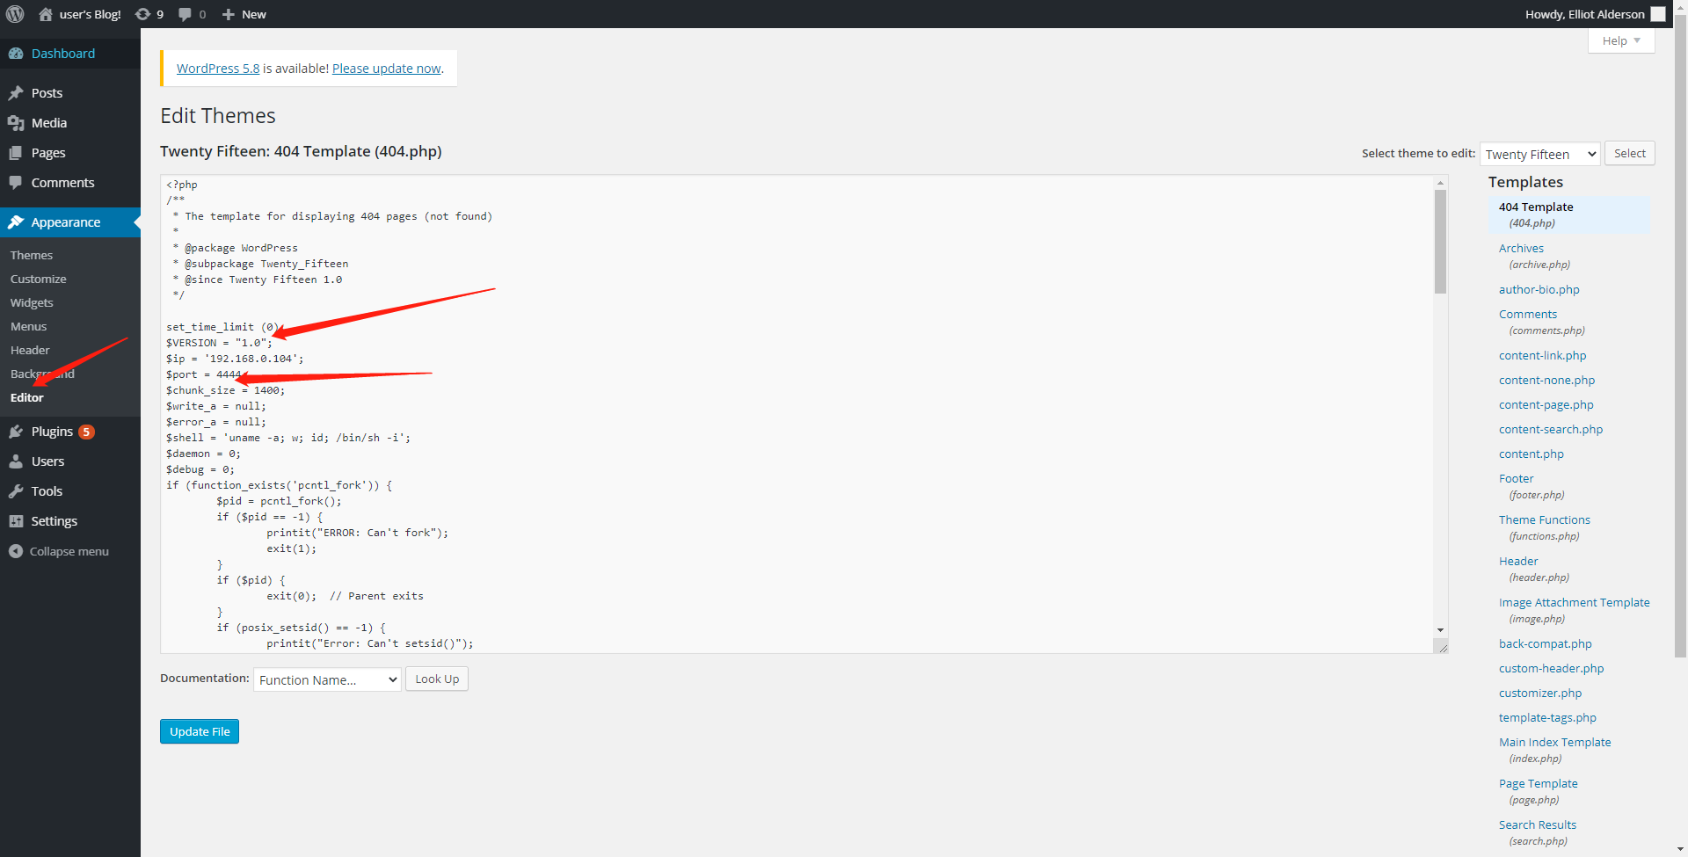Click the Comments speech bubble icon in sidebar
Viewport: 1688px width, 857px height.
(16, 183)
